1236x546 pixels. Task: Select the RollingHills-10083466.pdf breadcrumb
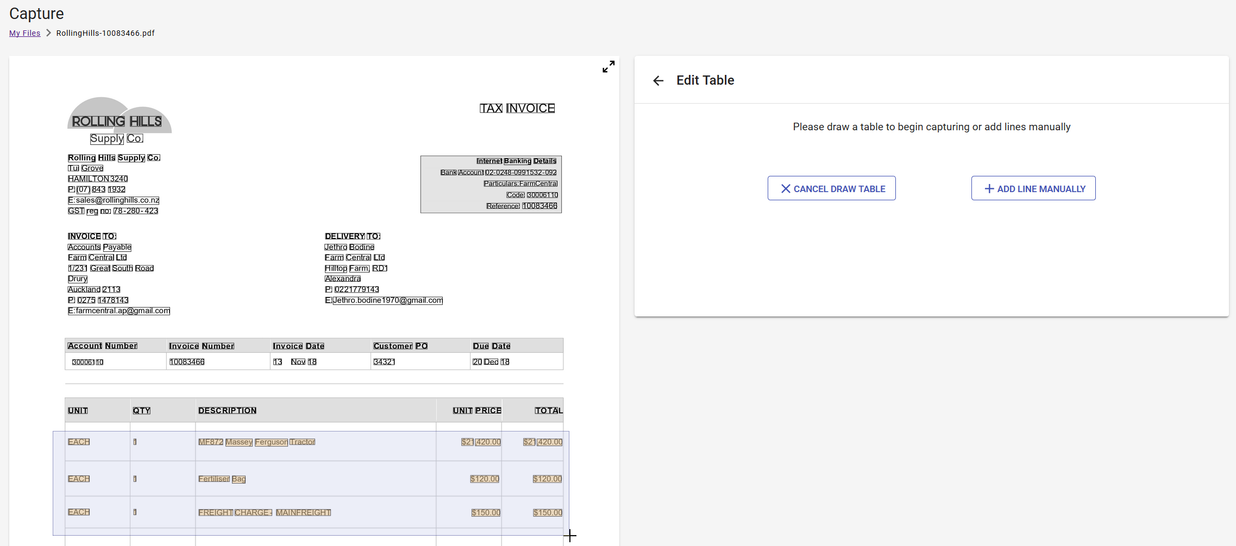105,33
